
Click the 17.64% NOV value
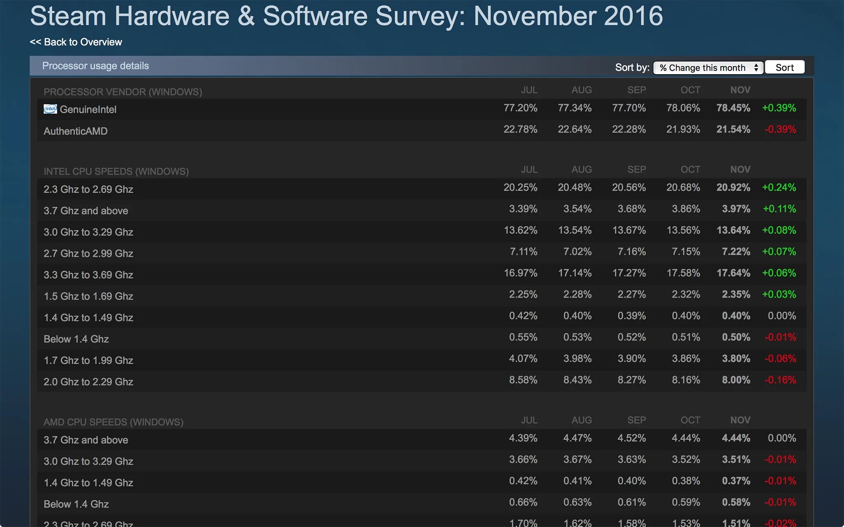733,273
